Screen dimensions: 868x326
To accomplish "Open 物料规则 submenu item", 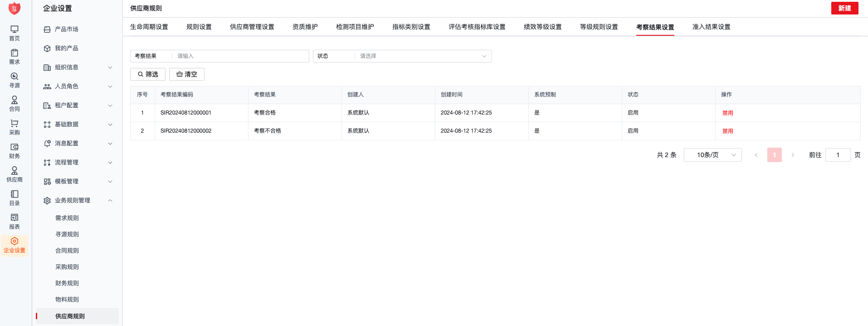I will pos(67,300).
